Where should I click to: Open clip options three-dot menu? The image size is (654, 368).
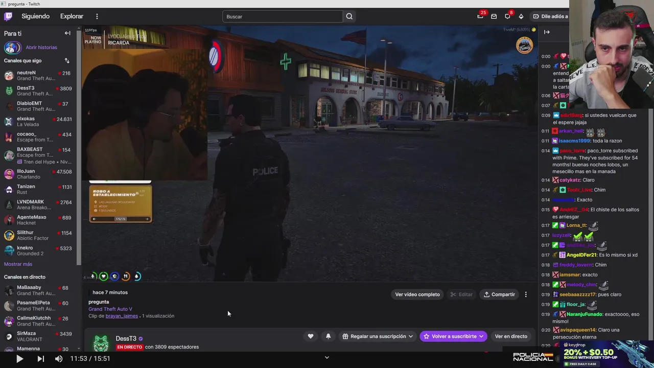pyautogui.click(x=526, y=294)
